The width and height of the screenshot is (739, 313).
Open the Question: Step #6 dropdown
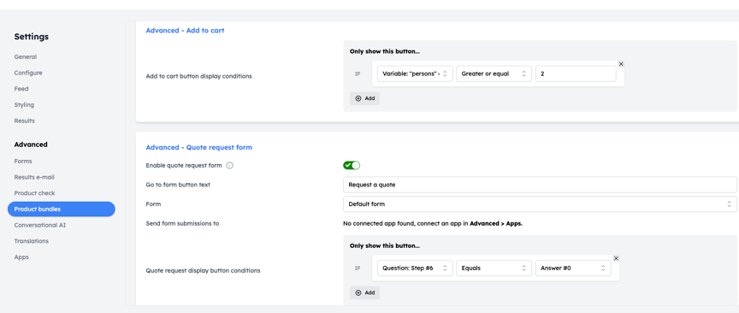coord(415,269)
